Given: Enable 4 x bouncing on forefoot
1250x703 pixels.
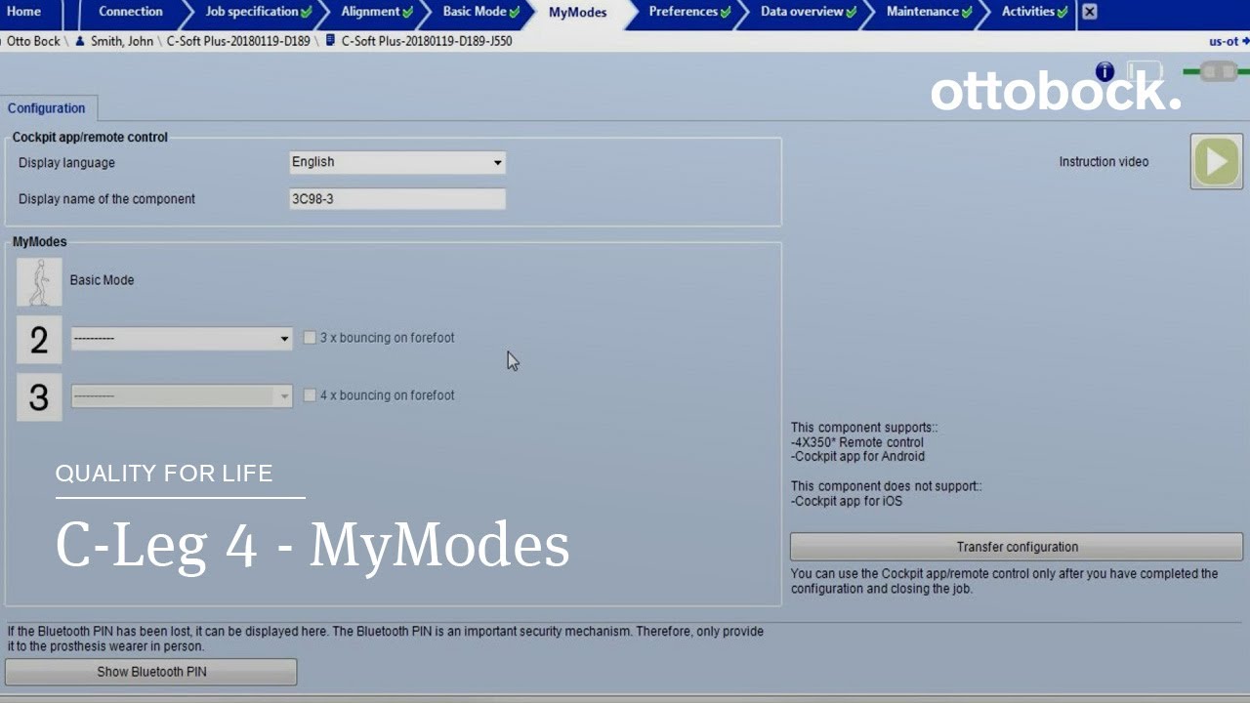Looking at the screenshot, I should tap(310, 395).
